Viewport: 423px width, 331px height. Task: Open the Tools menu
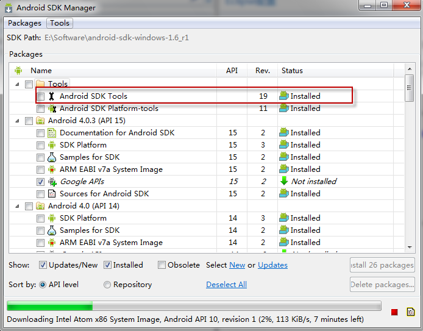click(x=60, y=23)
